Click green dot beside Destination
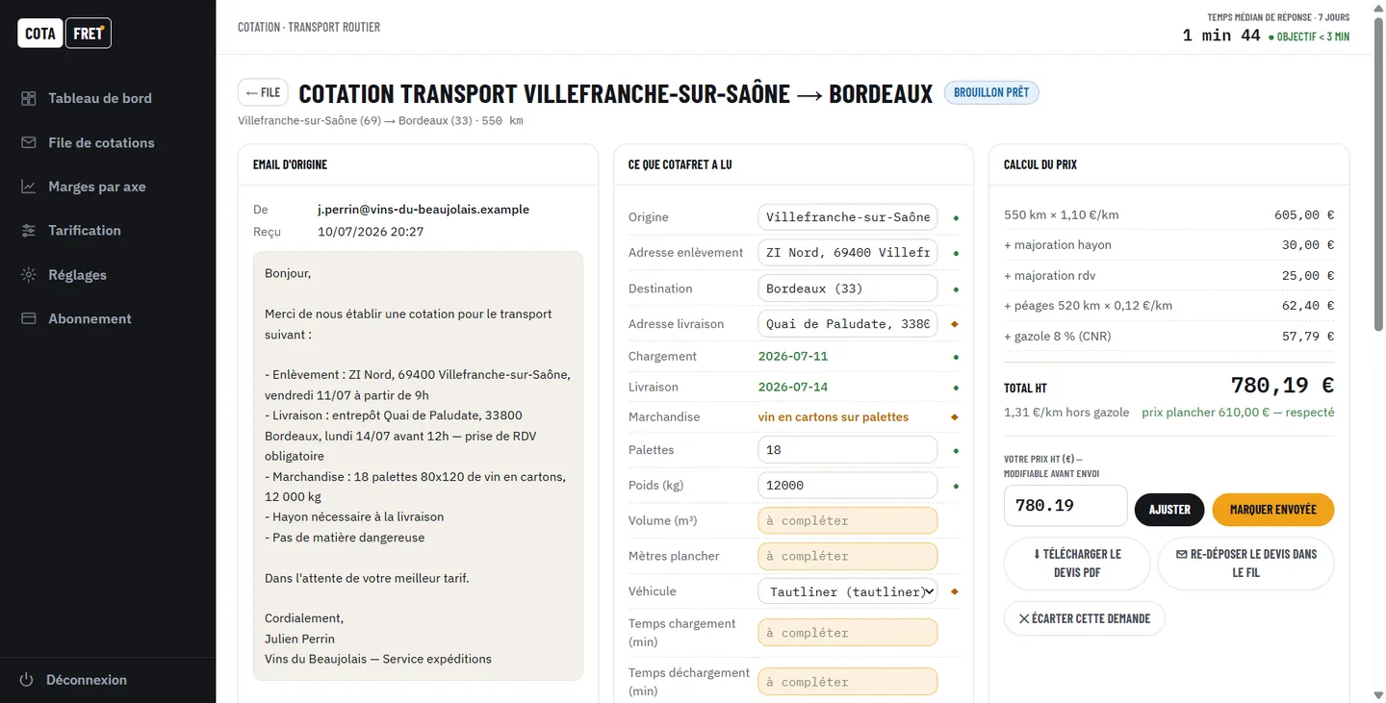This screenshot has height=703, width=1386. point(956,289)
